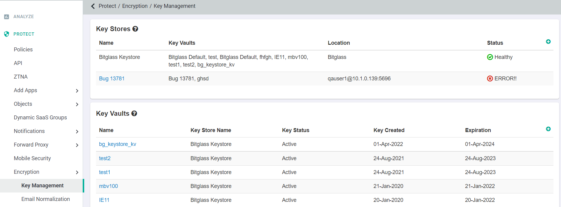
Task: Click the green Healthy status icon
Action: click(490, 57)
